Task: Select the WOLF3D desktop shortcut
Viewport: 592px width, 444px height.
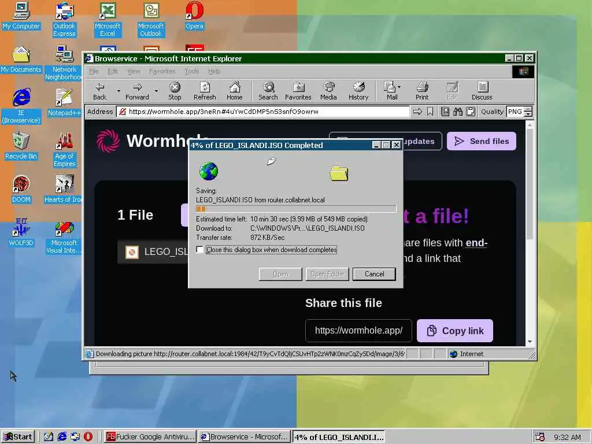Action: tap(21, 232)
